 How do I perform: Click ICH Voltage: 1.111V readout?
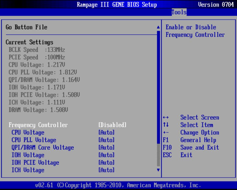pyautogui.click(x=37, y=102)
